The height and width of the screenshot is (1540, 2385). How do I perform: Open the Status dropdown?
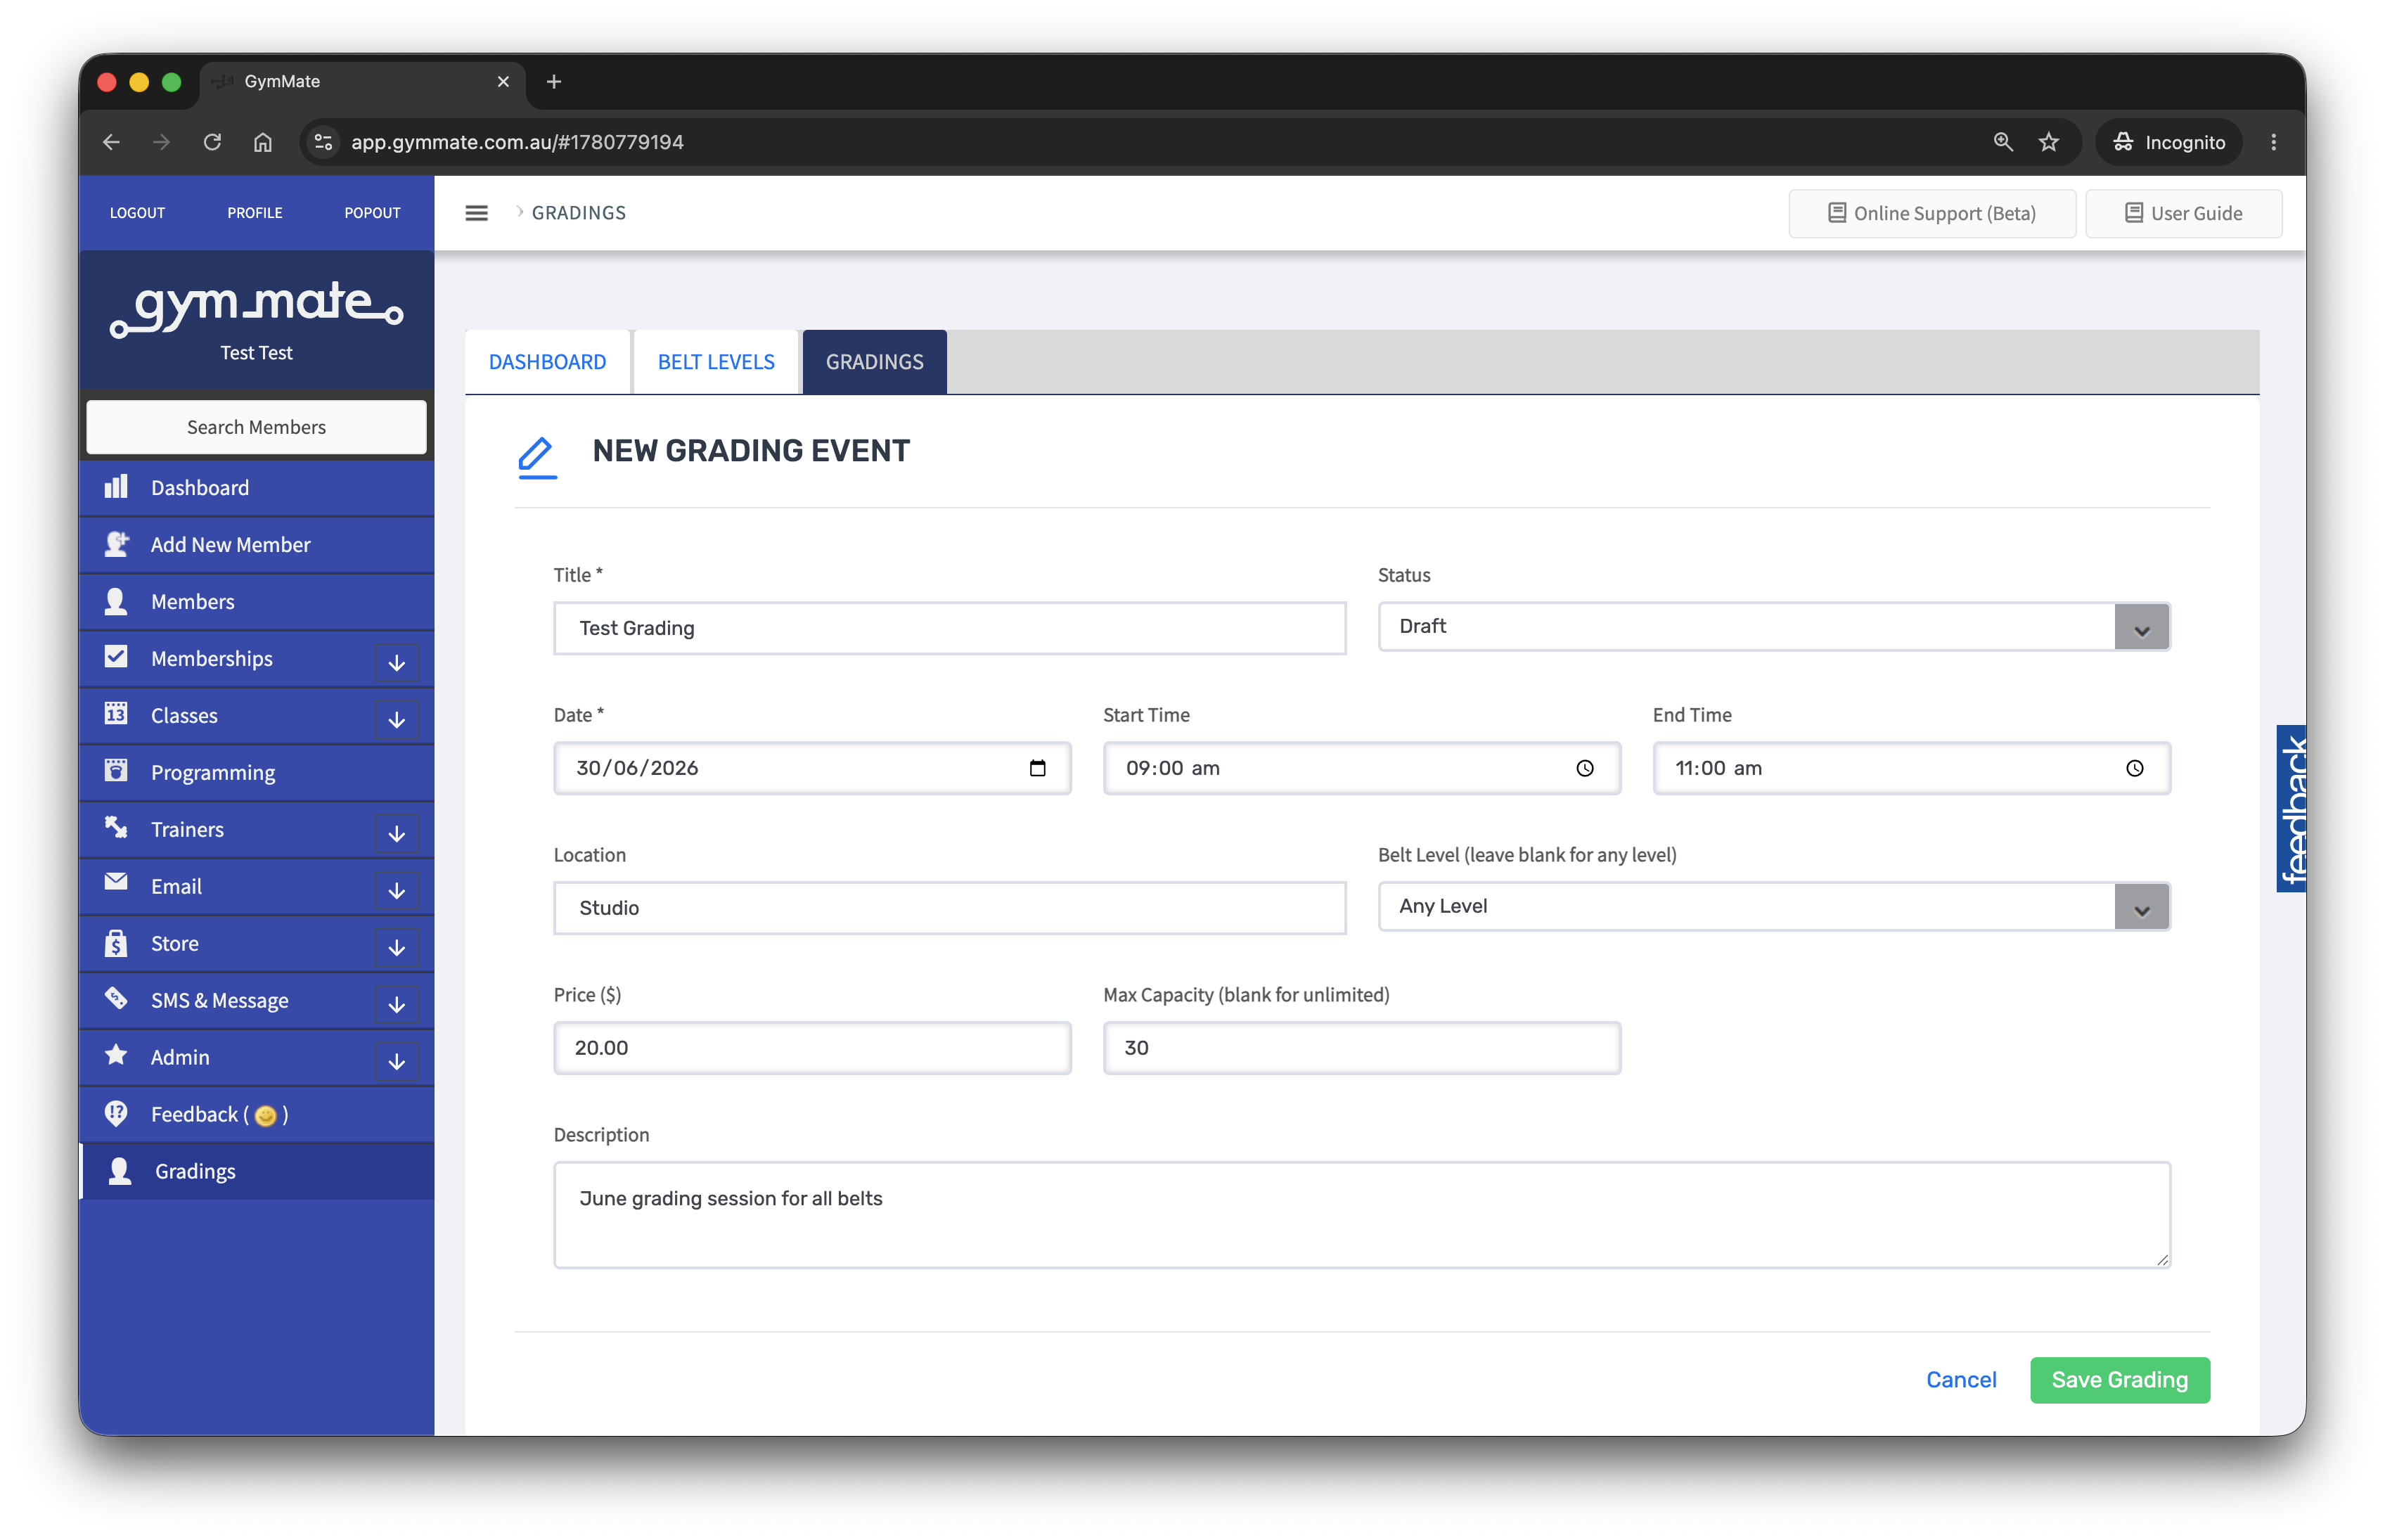coord(1774,627)
